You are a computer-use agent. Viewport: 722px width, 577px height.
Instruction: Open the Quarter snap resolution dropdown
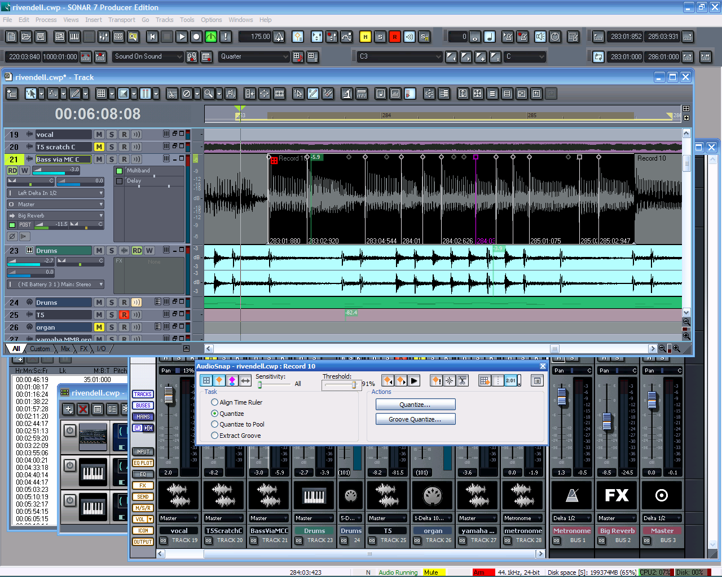[254, 57]
